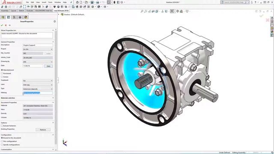The width and height of the screenshot is (274, 154).
Task: Click the Remove button for existing properties
Action: click(x=43, y=130)
